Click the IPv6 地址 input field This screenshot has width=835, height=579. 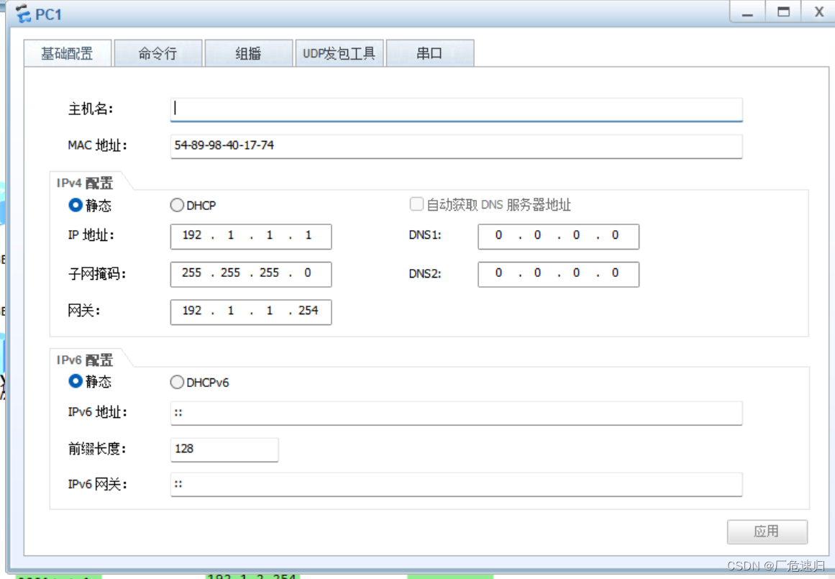(x=456, y=413)
